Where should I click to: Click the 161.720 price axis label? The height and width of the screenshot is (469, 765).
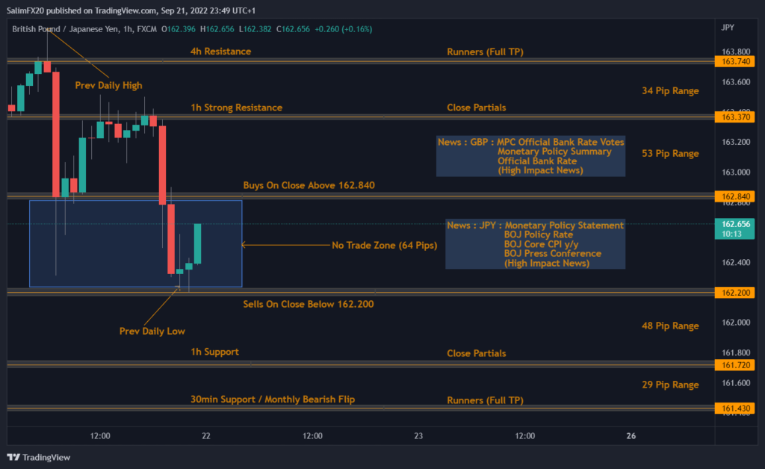(734, 365)
